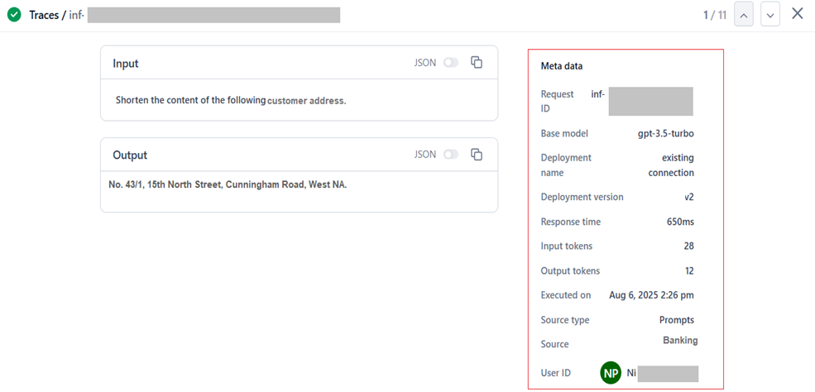Click the 'existing connection' deployment name

[671, 165]
